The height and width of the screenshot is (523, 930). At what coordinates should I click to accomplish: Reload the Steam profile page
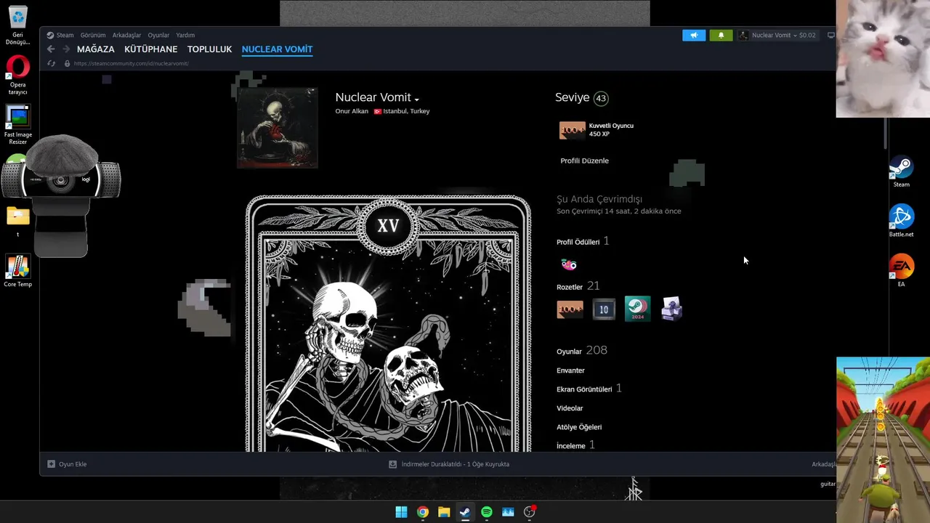pos(51,63)
